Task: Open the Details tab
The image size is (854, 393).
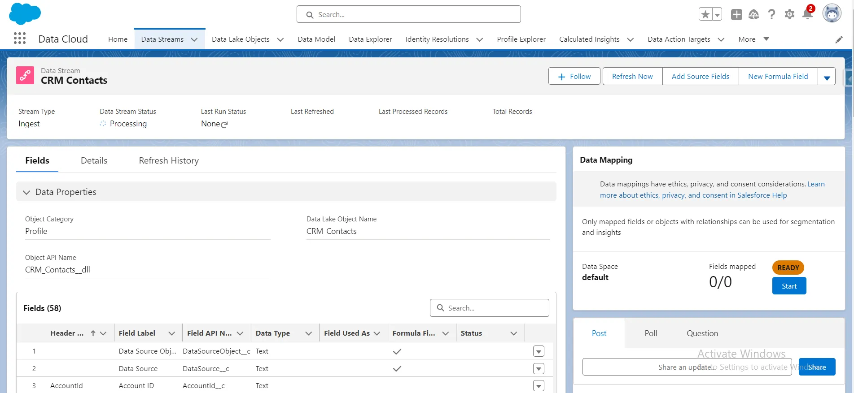Action: pyautogui.click(x=94, y=160)
